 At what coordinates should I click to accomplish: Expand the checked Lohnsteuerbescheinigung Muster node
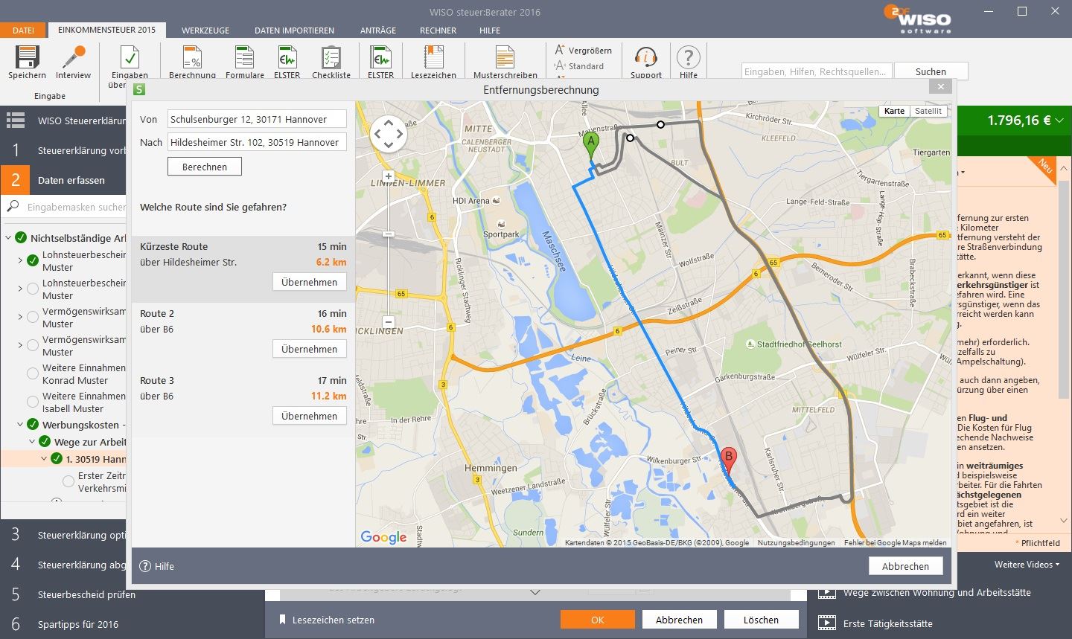coord(20,260)
